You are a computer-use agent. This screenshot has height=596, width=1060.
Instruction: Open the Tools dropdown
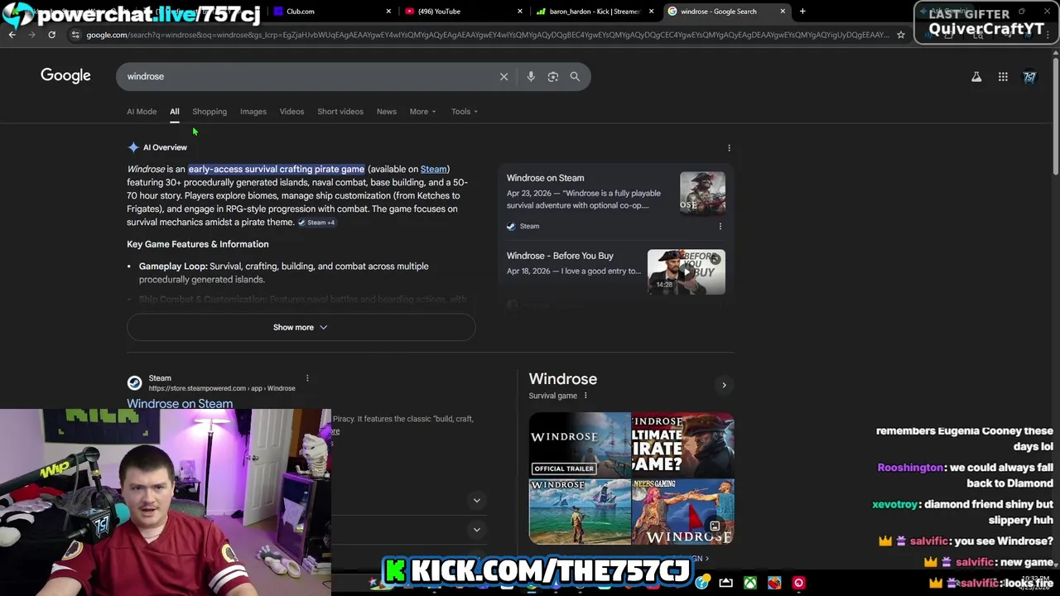pyautogui.click(x=465, y=112)
